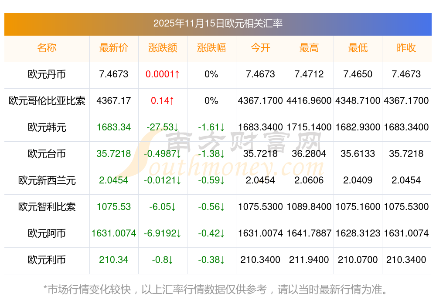Click the highest value 4416.9600

(x=309, y=100)
